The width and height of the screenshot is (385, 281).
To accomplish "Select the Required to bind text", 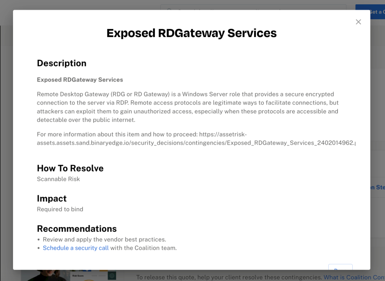I will (60, 209).
